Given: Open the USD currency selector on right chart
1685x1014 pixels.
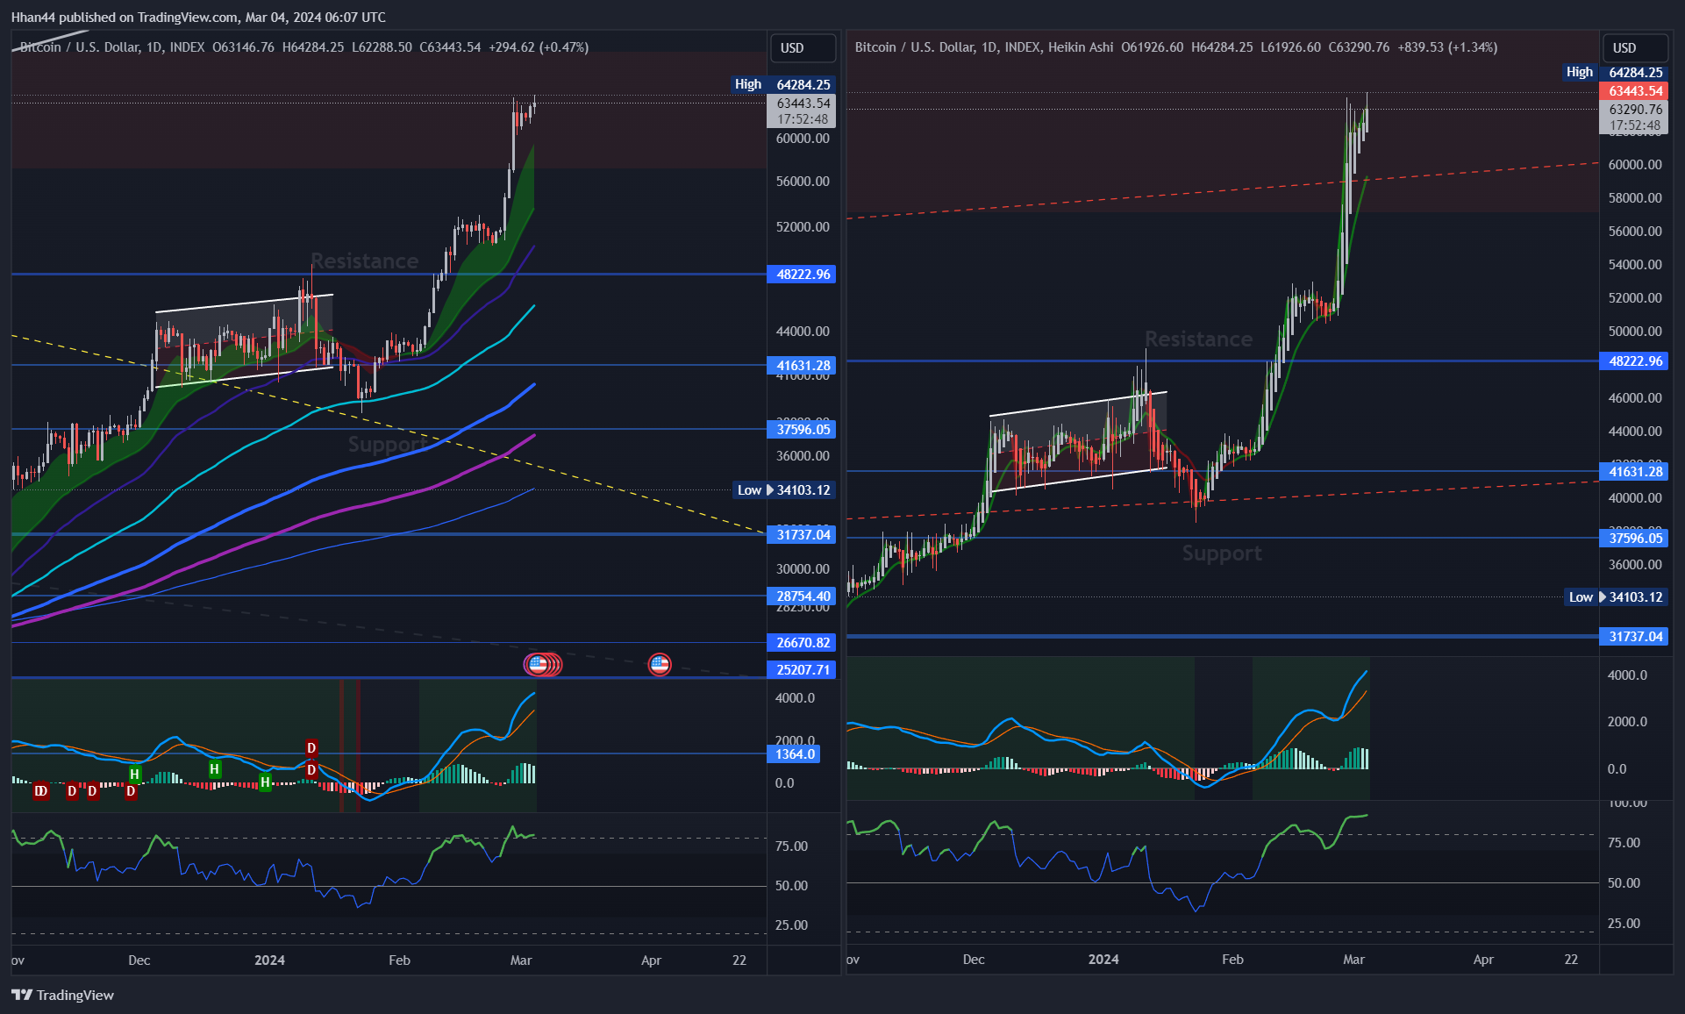Looking at the screenshot, I should pos(1634,48).
